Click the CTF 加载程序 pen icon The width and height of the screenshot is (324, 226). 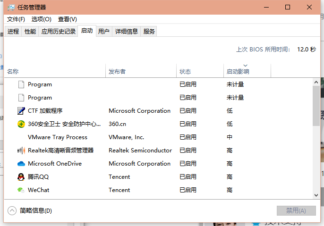(21, 111)
